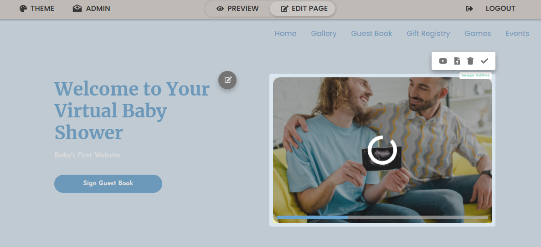Click the Logout arrow icon
The width and height of the screenshot is (541, 247).
point(469,9)
